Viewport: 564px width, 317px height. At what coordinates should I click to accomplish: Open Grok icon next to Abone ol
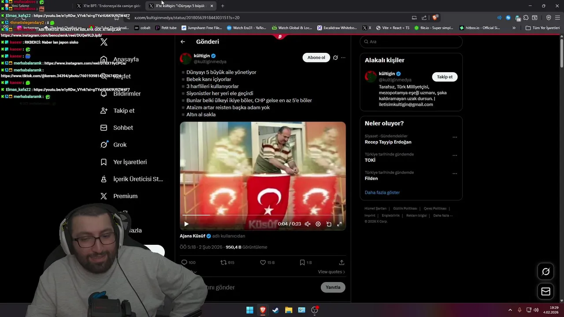click(335, 58)
